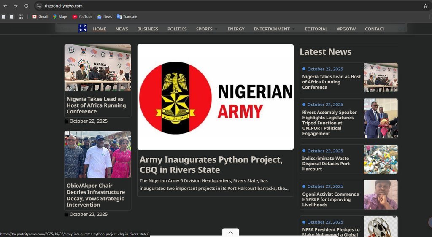The image size is (432, 237).
Task: Click date above Ogoni Activist headline
Action: 325,186
